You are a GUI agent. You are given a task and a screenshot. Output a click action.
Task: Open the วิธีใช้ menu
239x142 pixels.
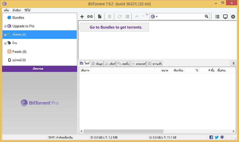(x=28, y=10)
